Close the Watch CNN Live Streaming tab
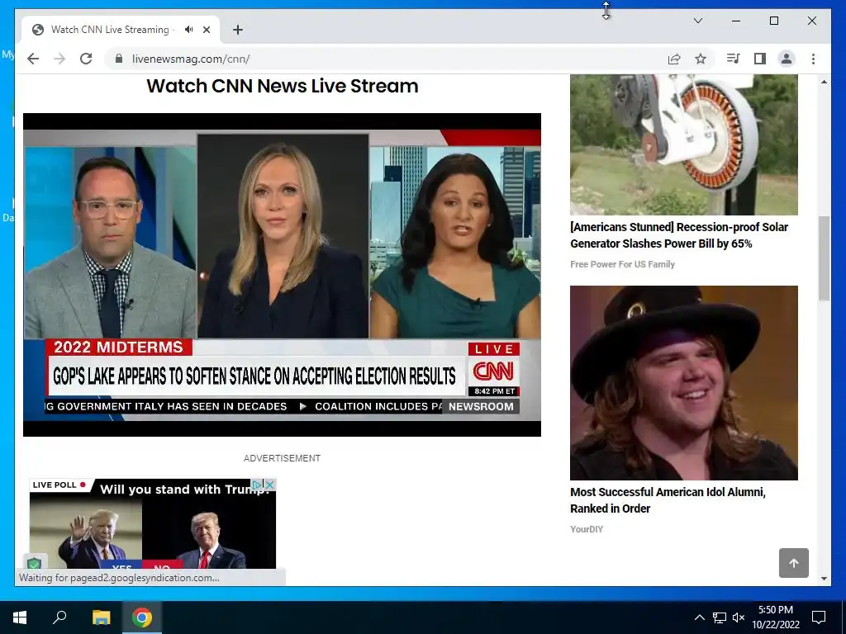 click(x=207, y=30)
